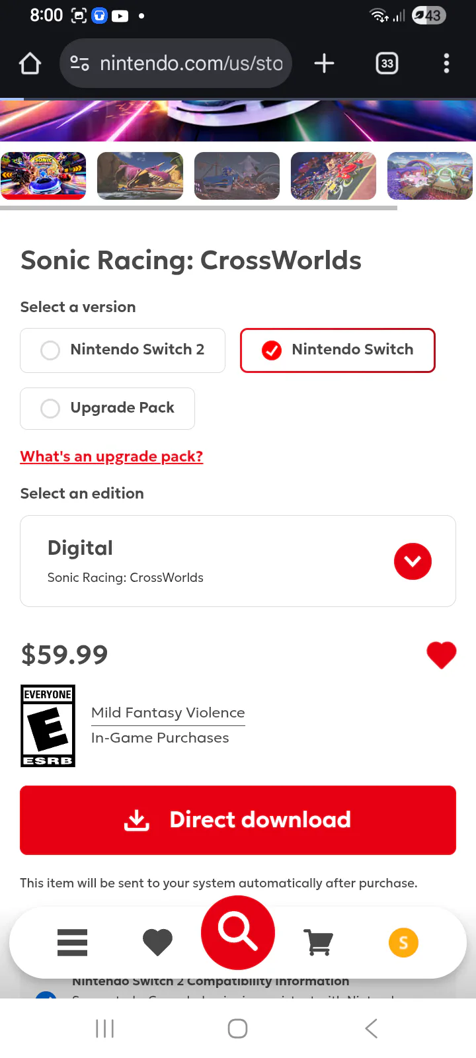476x1058 pixels.
Task: Select the Nintendo Switch 2 version
Action: (x=122, y=350)
